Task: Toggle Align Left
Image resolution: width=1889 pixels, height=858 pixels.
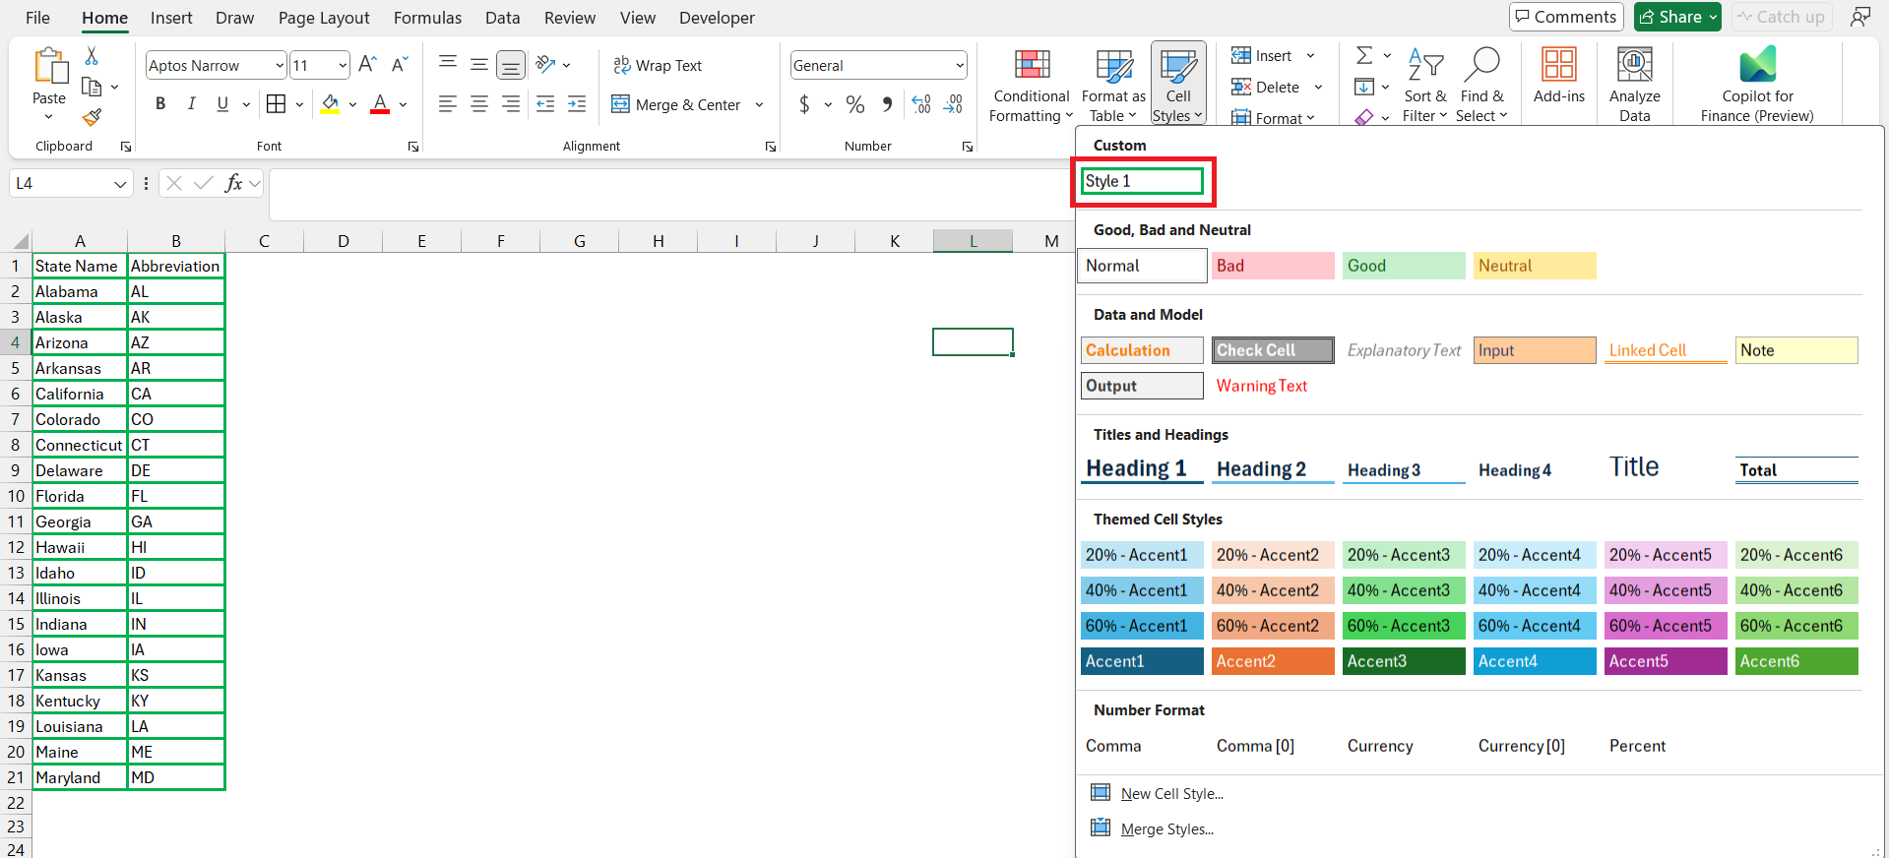Action: coord(447,103)
